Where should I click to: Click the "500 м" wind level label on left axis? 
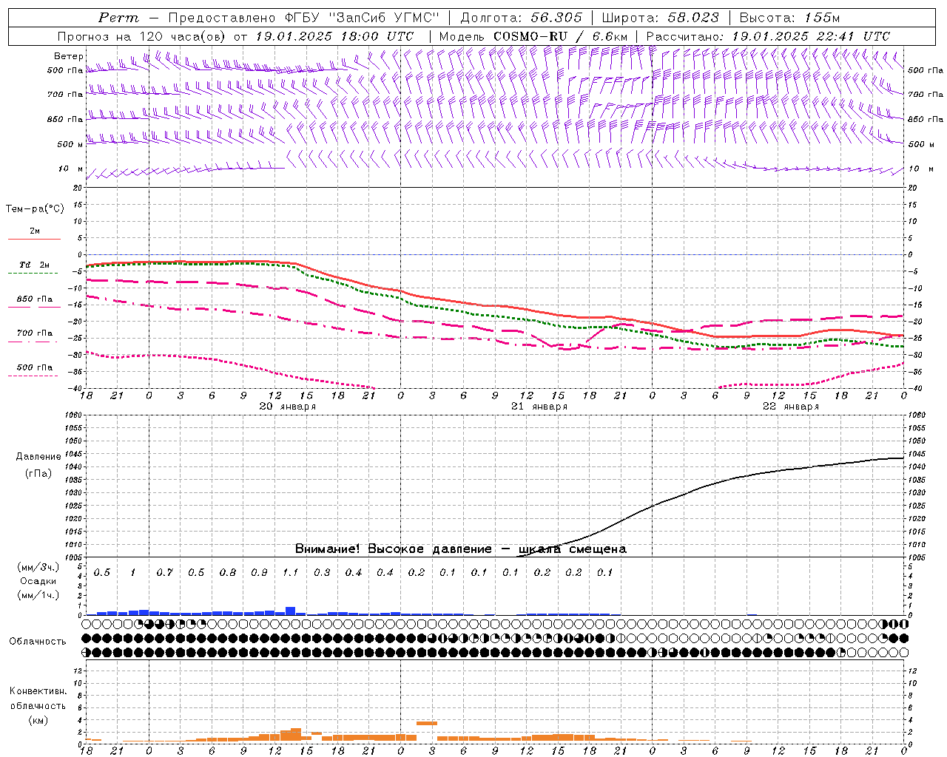tap(70, 144)
